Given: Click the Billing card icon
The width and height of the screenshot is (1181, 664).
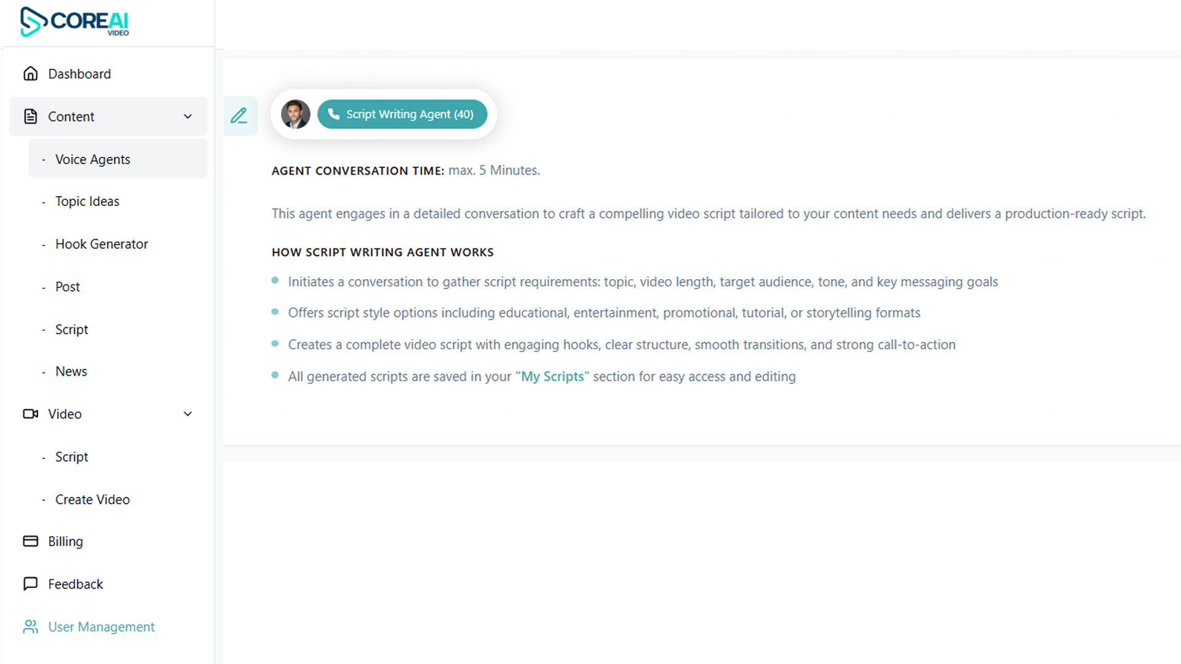Looking at the screenshot, I should pos(30,541).
